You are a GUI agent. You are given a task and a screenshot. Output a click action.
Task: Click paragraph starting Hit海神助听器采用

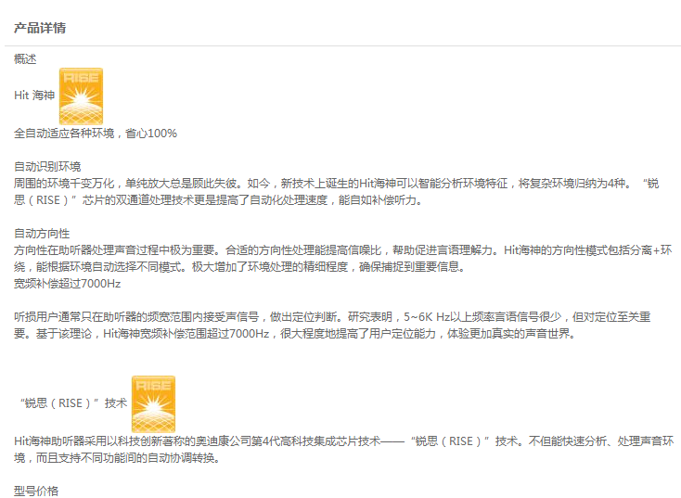[344, 450]
